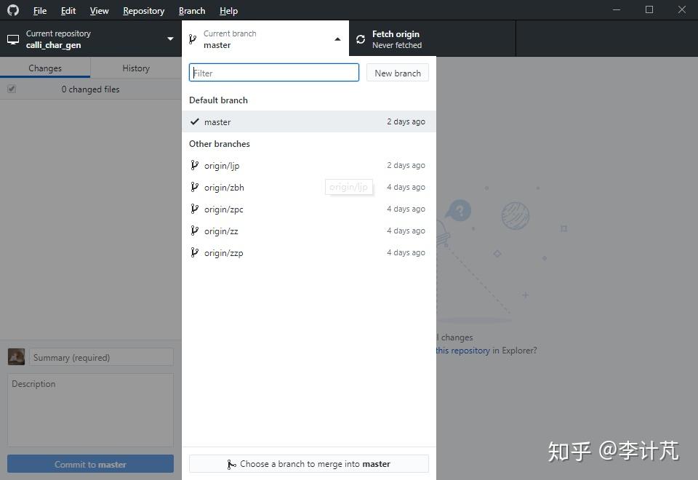Viewport: 698px width, 480px height.
Task: Click the user avatar beside the Summary field
Action: pyautogui.click(x=15, y=356)
